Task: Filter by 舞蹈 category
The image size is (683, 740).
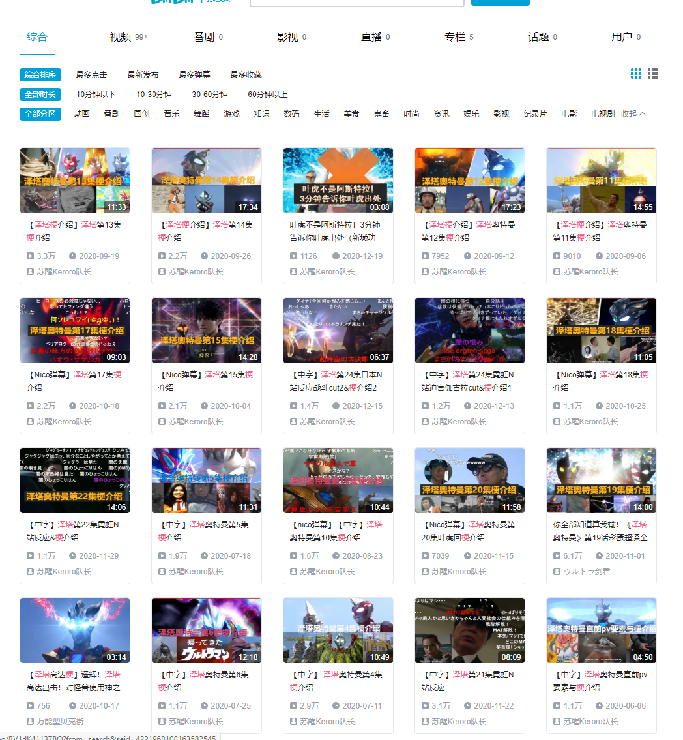Action: [x=201, y=113]
